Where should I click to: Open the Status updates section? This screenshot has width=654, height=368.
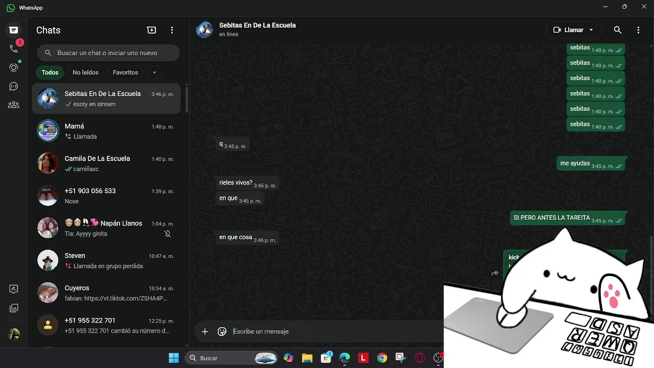click(x=14, y=67)
